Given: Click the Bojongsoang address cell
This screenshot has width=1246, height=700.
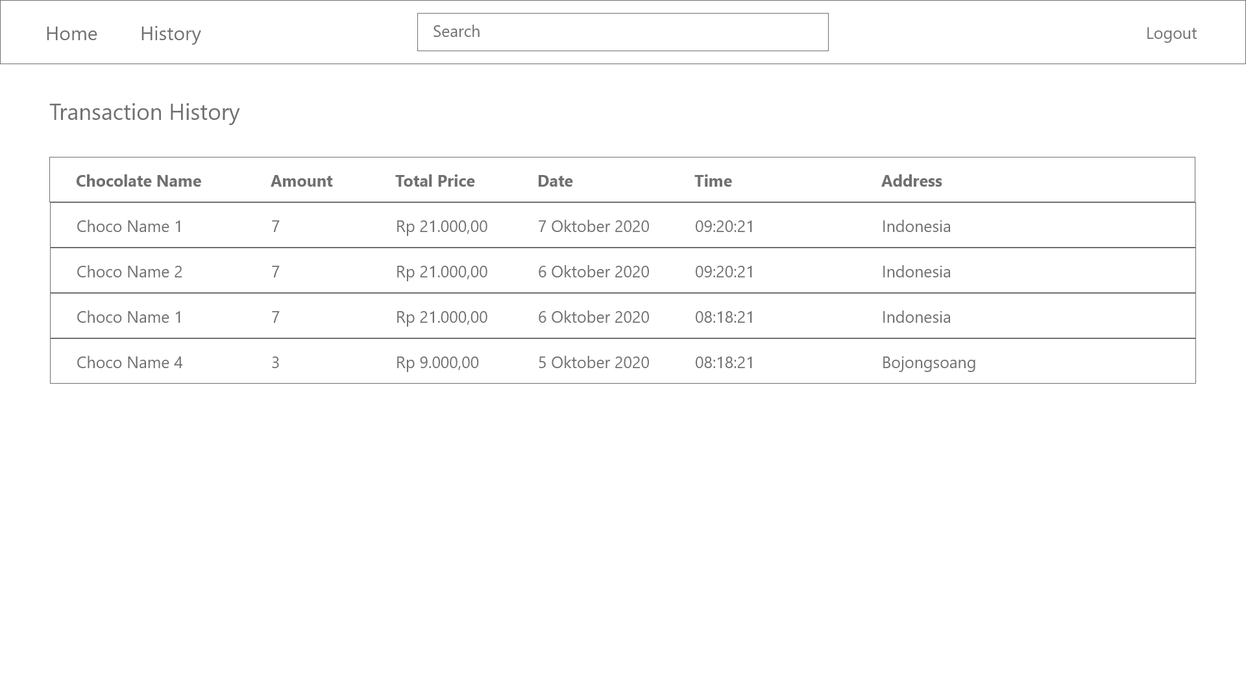Looking at the screenshot, I should point(928,362).
